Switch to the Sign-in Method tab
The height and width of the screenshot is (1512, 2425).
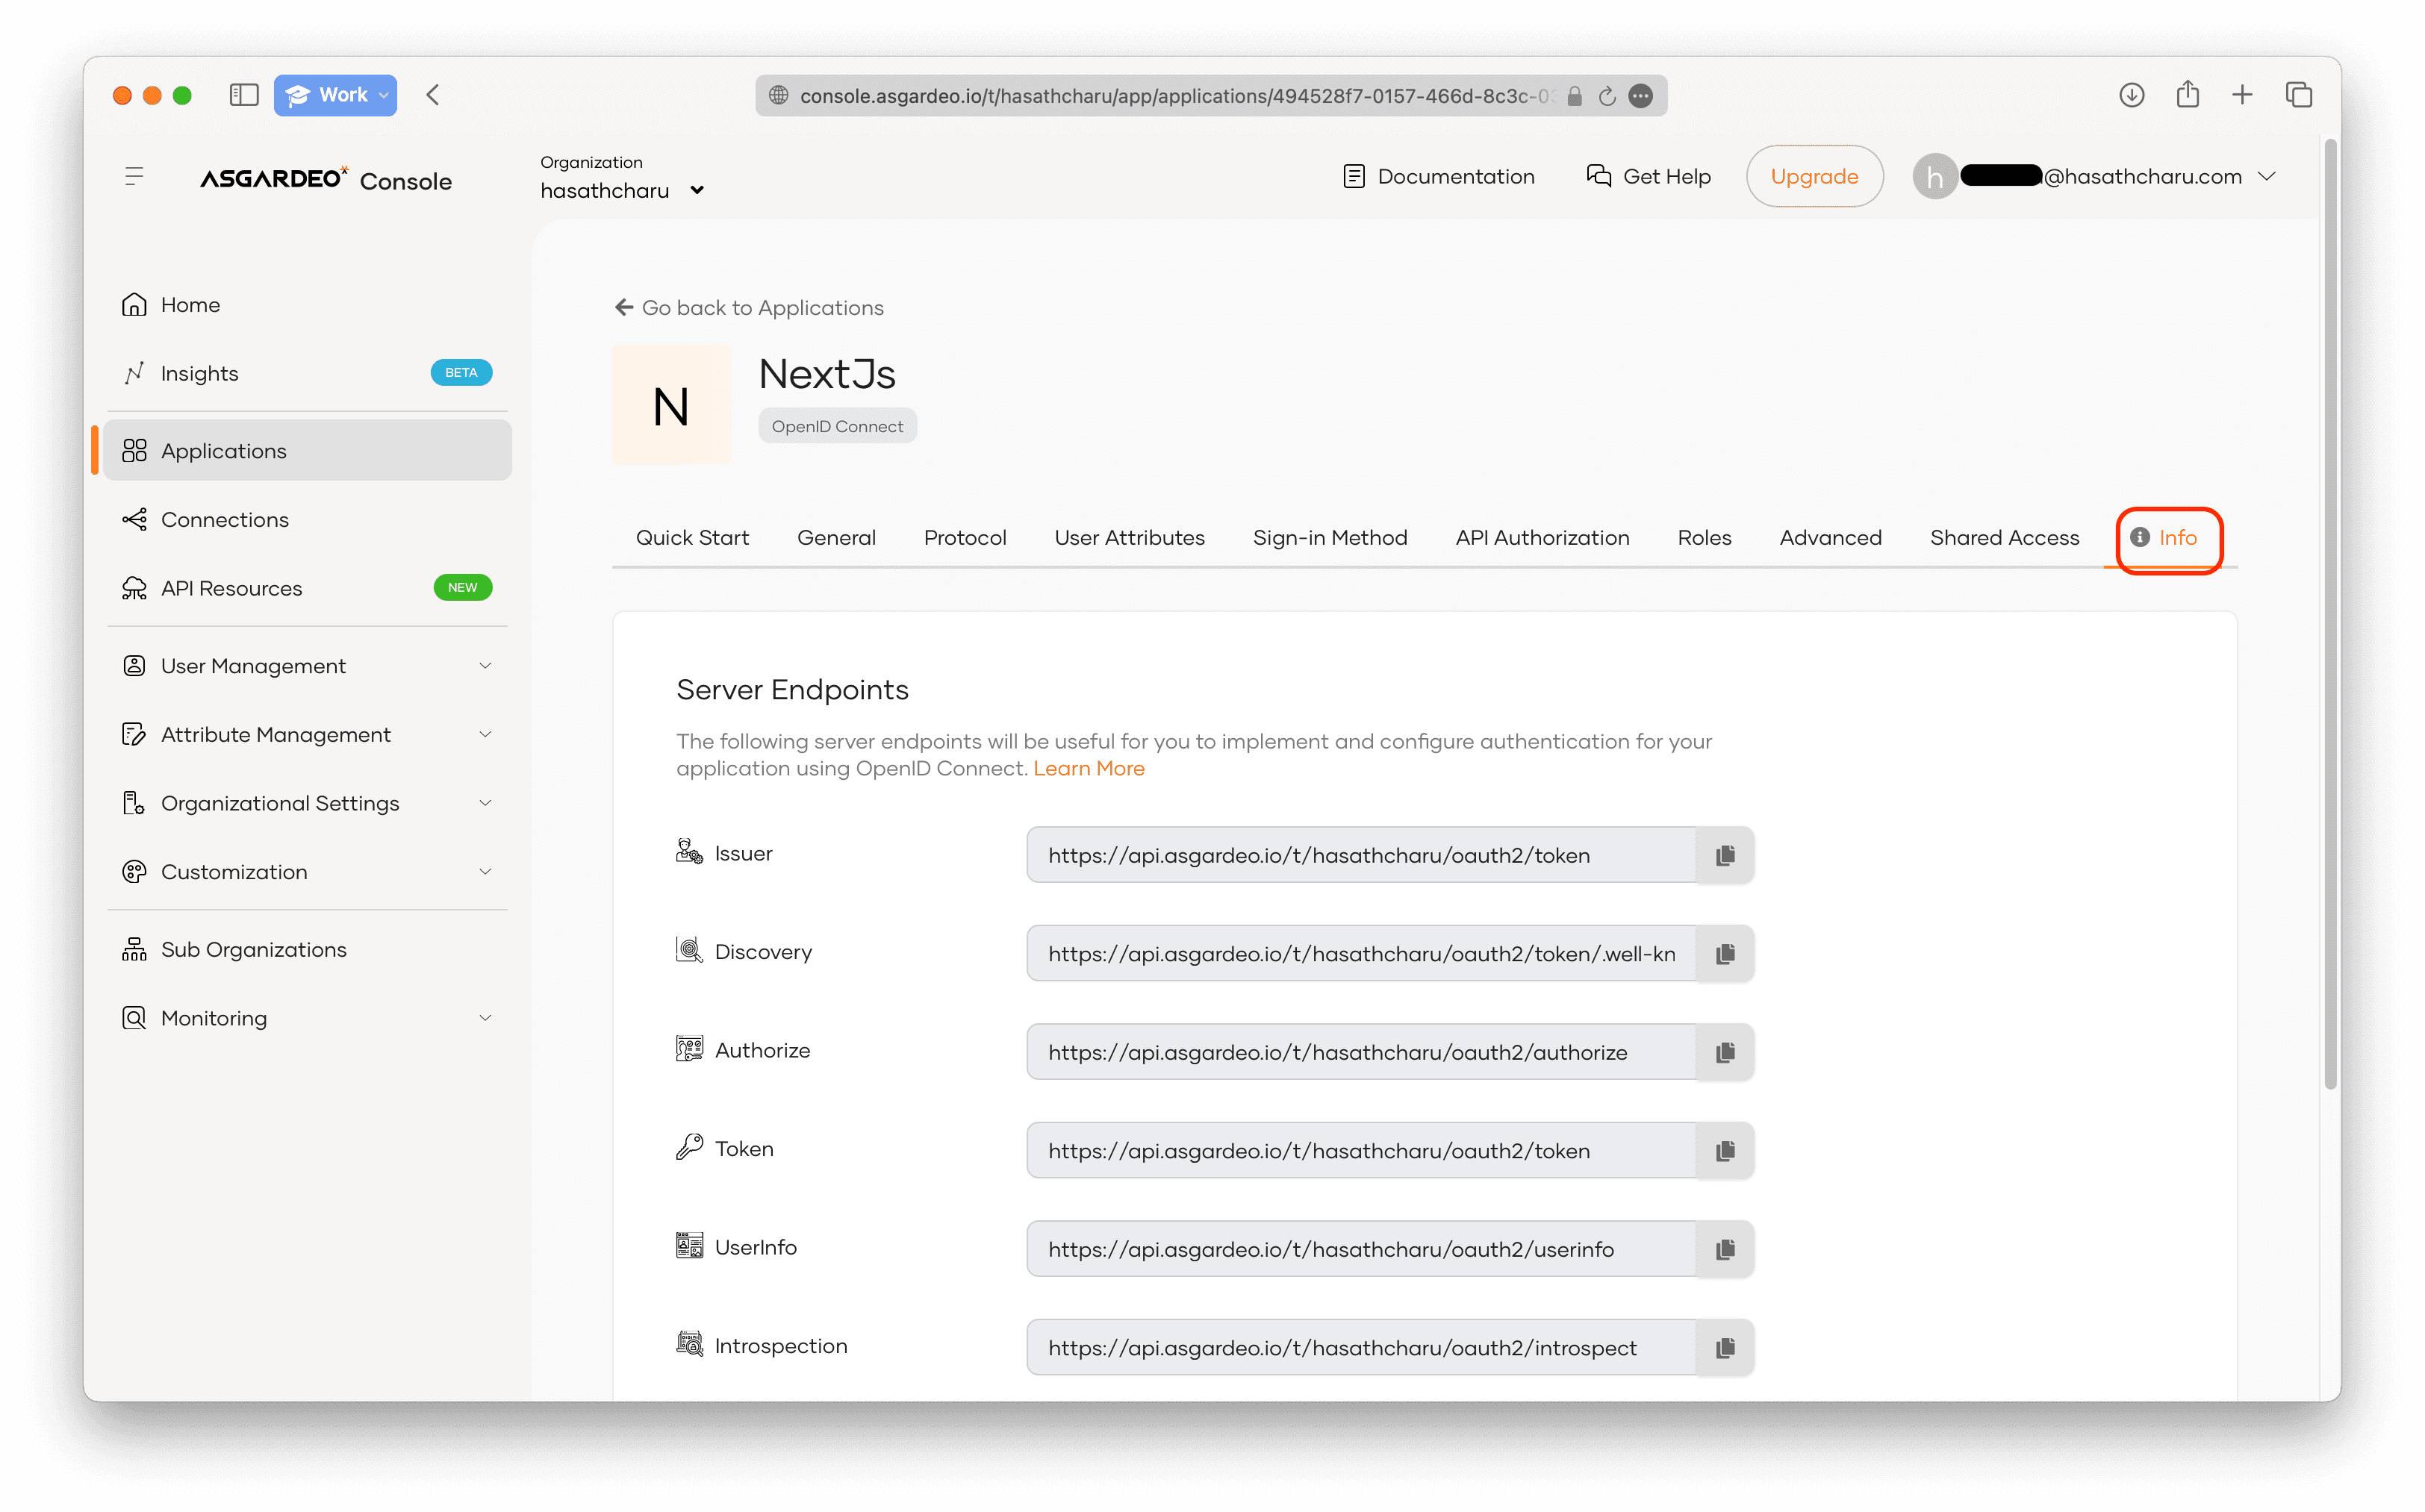coord(1330,538)
